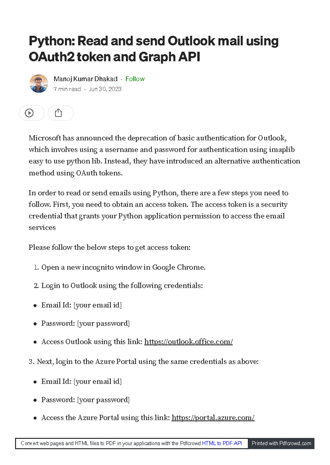Select step 2 'Login to Outlook' text
This screenshot has width=330, height=465.
(122, 286)
